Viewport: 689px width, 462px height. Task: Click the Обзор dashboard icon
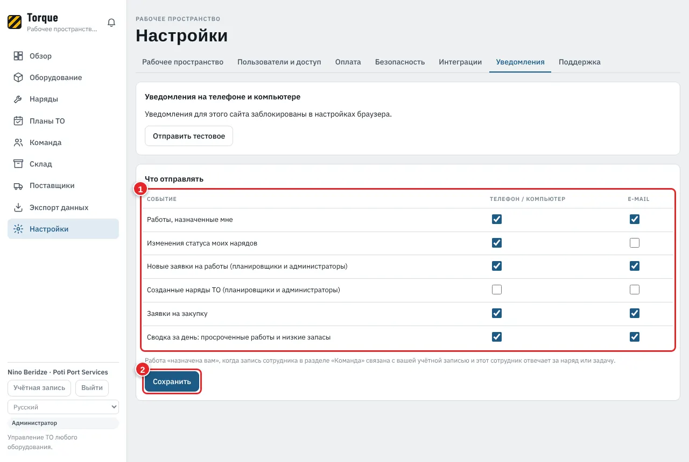point(18,56)
